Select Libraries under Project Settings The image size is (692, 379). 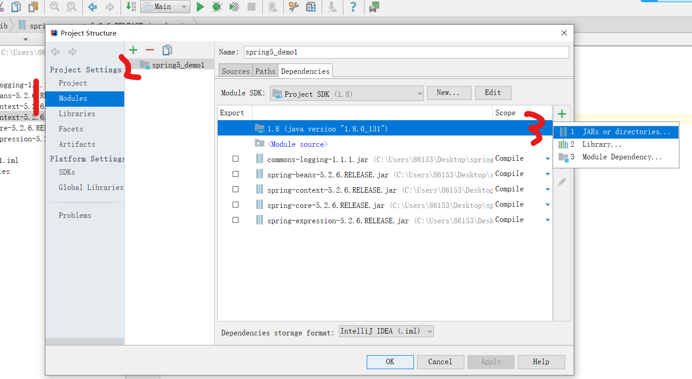[x=77, y=114]
